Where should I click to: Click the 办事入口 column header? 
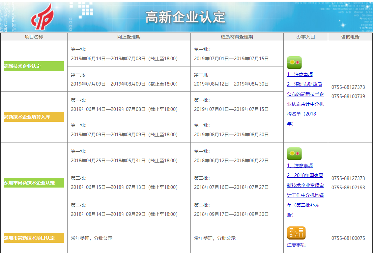tap(305, 37)
